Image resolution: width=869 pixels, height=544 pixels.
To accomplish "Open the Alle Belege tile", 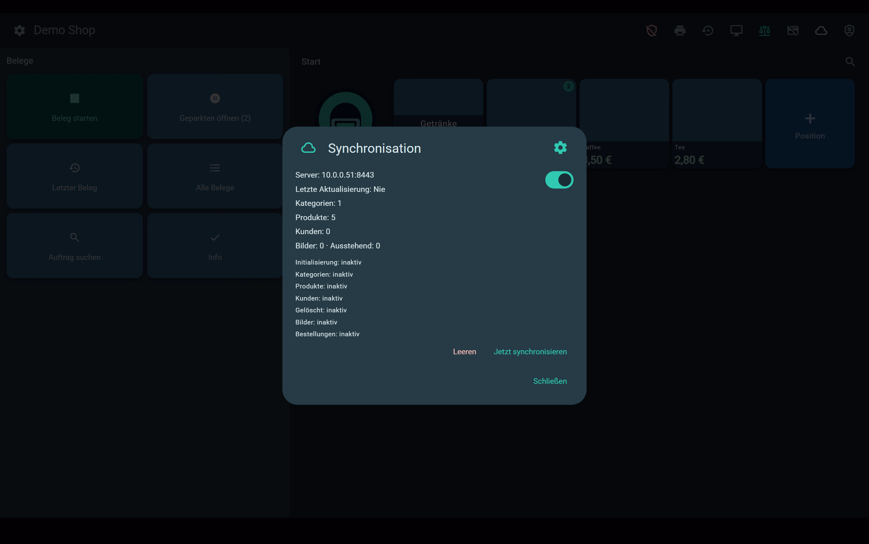I will [215, 176].
